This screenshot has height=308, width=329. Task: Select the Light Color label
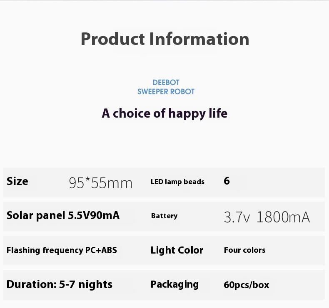click(177, 250)
